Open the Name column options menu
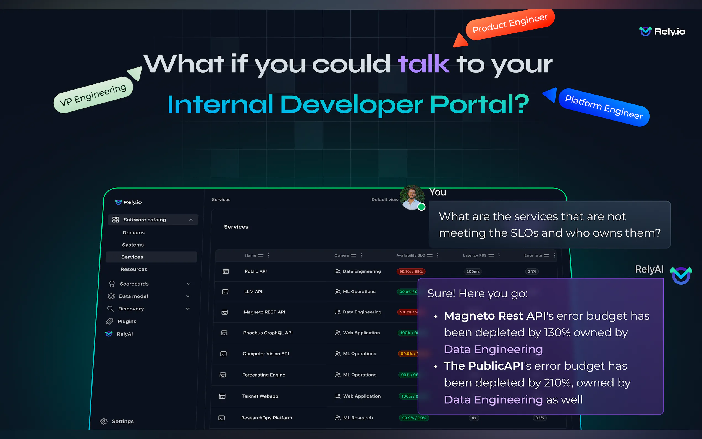This screenshot has width=702, height=439. coord(269,255)
